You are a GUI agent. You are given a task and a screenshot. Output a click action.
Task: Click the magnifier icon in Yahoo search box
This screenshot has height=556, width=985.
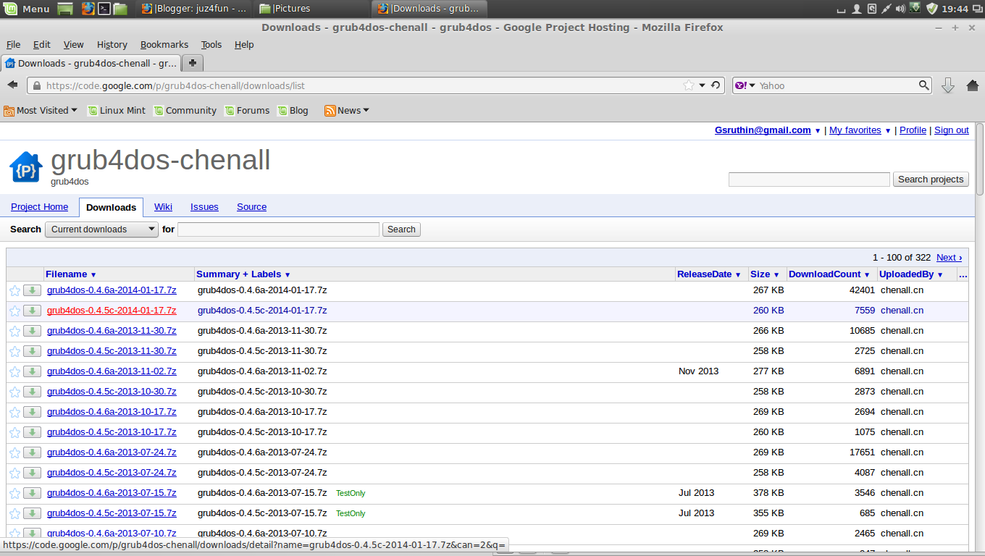[924, 85]
